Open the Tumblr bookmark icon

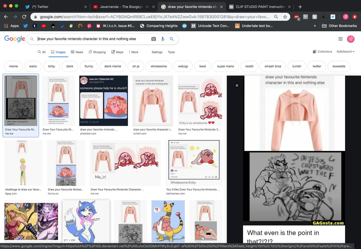35,26
